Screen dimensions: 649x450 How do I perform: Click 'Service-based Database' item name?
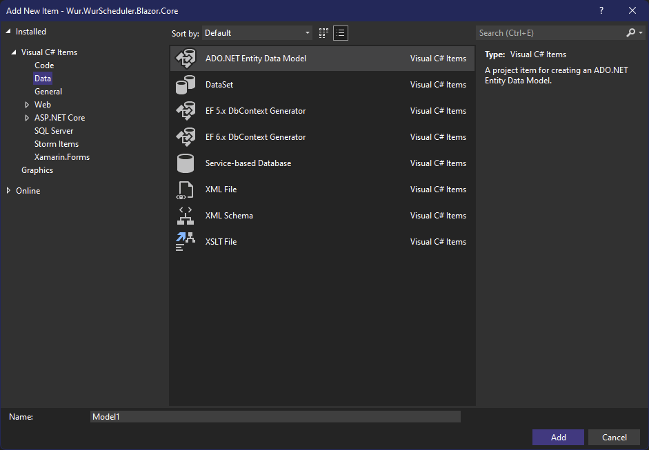248,163
